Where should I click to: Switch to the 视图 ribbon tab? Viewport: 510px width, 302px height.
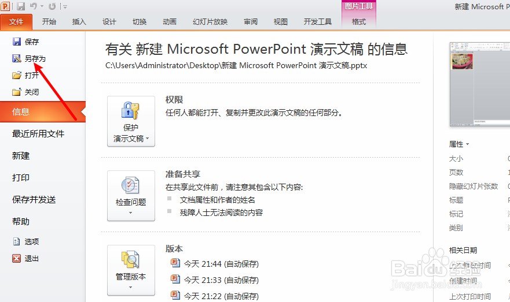click(281, 22)
